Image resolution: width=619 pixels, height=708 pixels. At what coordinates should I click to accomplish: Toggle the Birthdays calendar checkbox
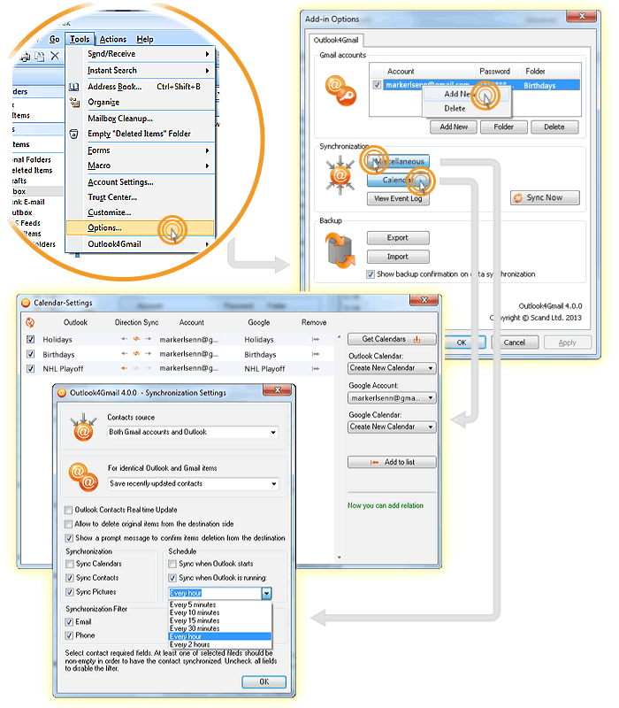pos(31,355)
